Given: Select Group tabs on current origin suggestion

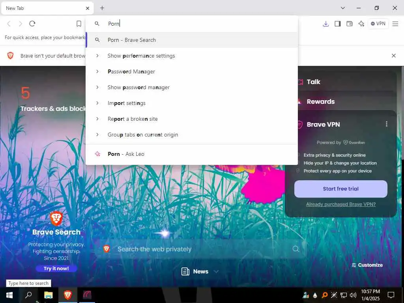Looking at the screenshot, I should point(192,135).
